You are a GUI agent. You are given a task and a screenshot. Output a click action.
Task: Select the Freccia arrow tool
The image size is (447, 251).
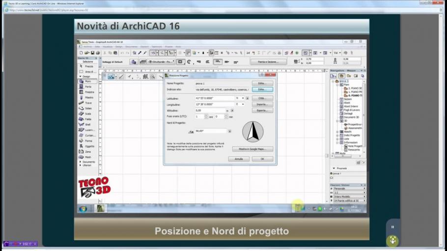pyautogui.click(x=87, y=66)
